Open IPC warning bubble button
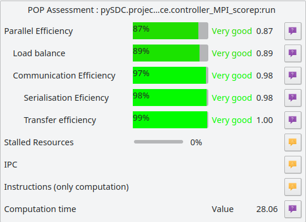Screen dimensions: 306x222 [x=293, y=165]
